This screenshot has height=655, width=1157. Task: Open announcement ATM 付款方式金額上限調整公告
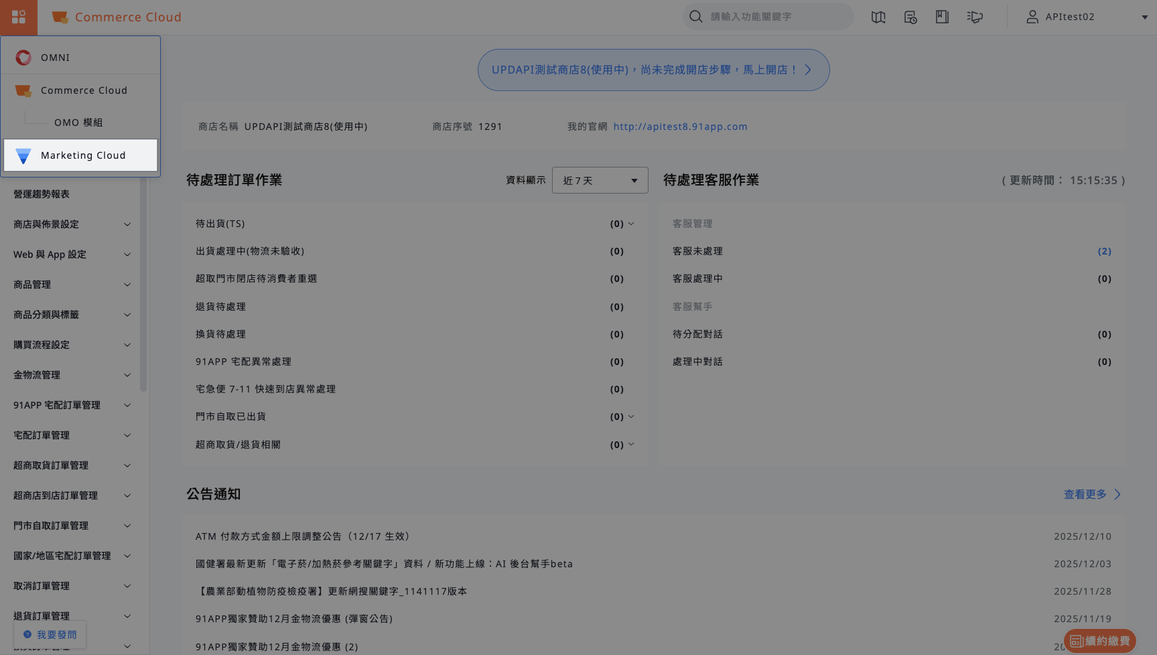click(303, 536)
